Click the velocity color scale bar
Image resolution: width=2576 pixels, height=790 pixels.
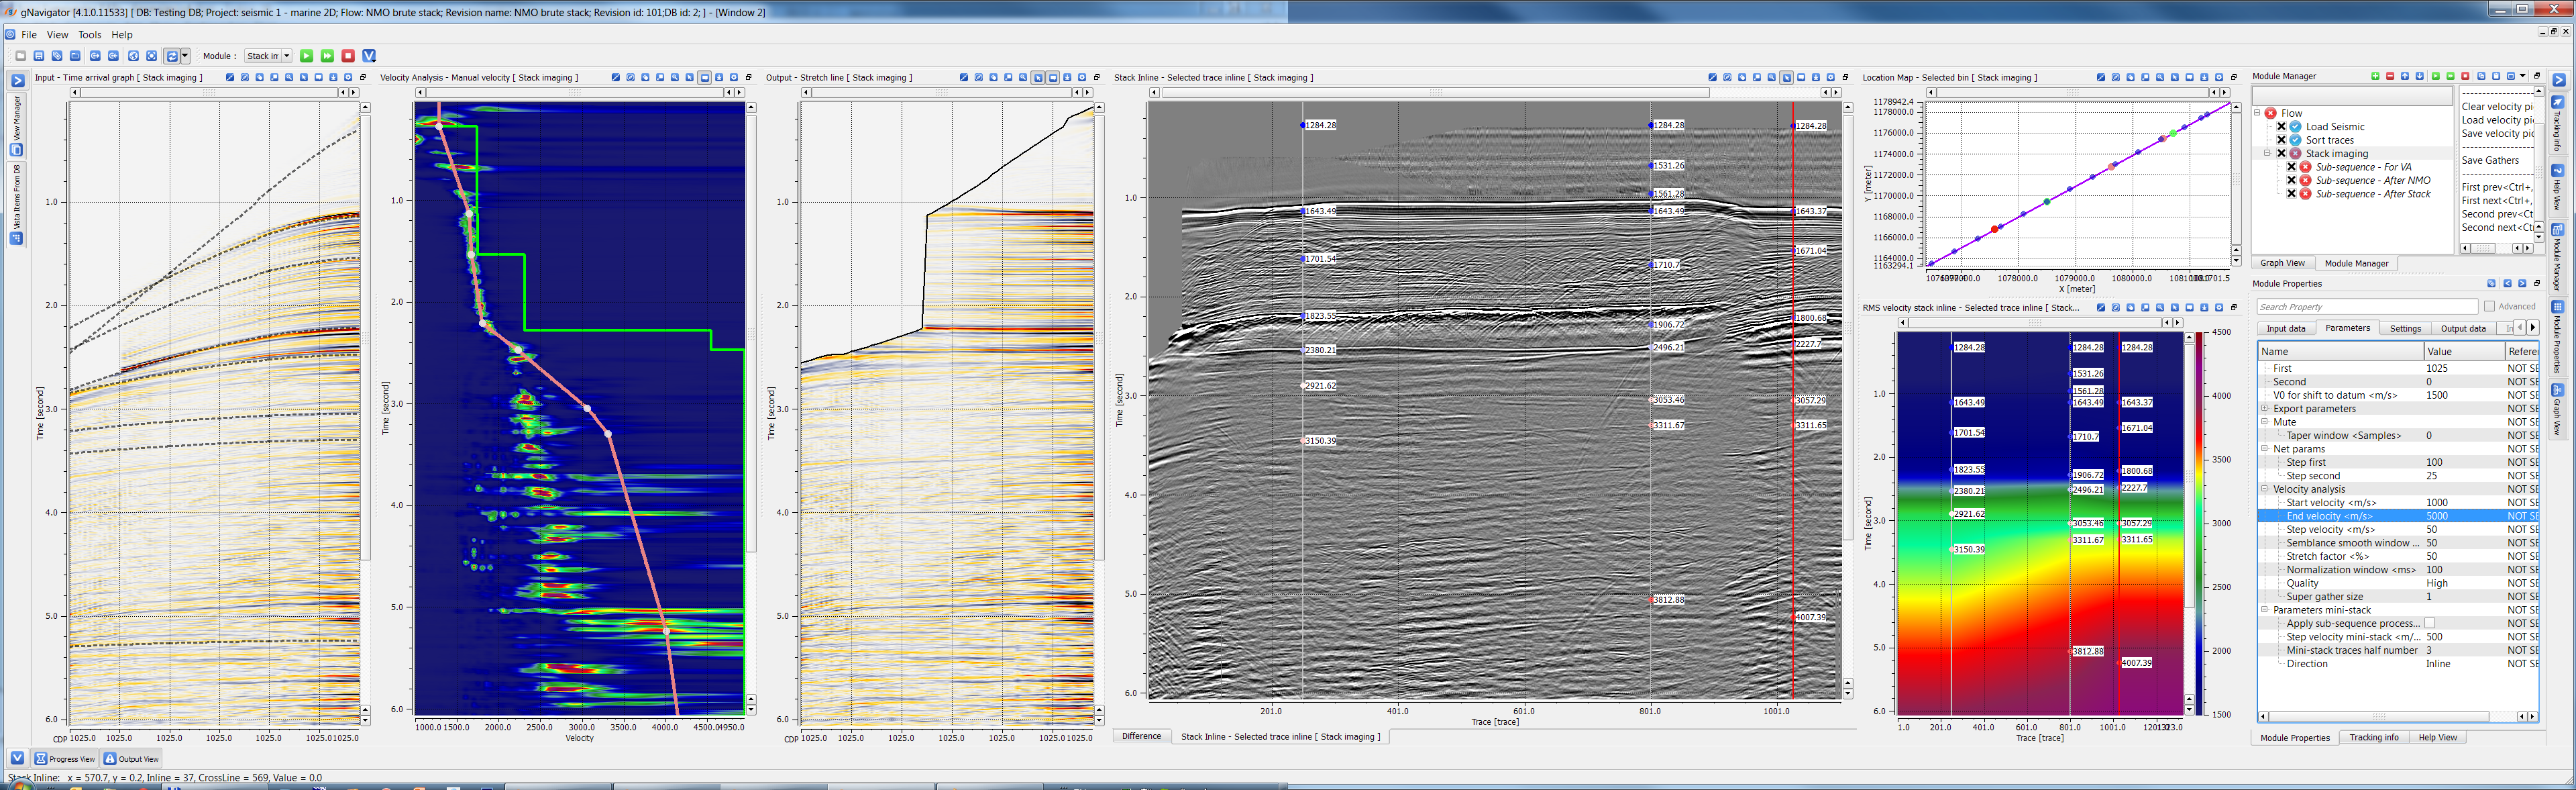pos(2198,520)
